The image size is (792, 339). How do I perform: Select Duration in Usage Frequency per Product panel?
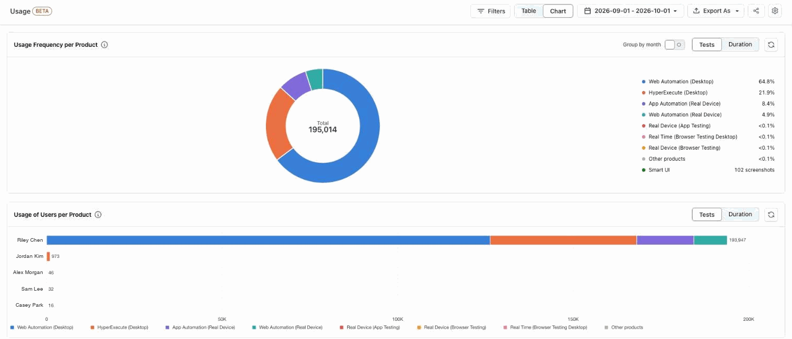coord(740,45)
